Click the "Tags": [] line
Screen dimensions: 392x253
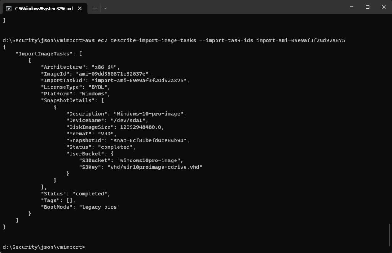click(58, 200)
